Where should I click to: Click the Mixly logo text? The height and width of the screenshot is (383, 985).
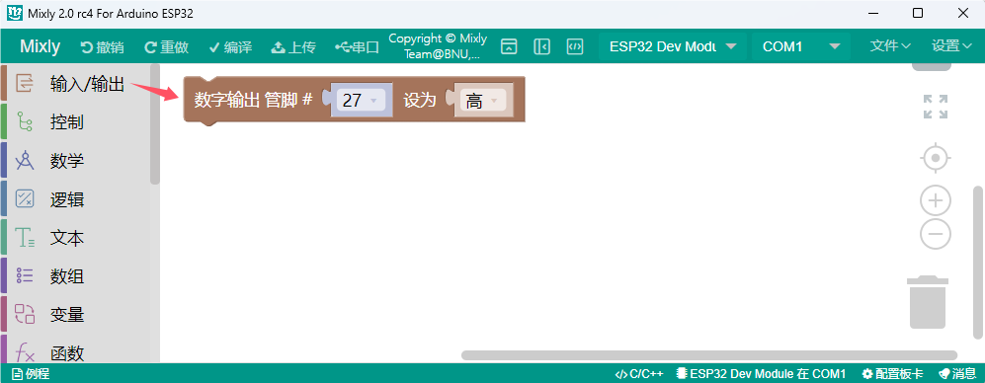[x=41, y=46]
